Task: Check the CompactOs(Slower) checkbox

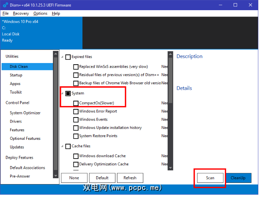Action: pos(76,103)
